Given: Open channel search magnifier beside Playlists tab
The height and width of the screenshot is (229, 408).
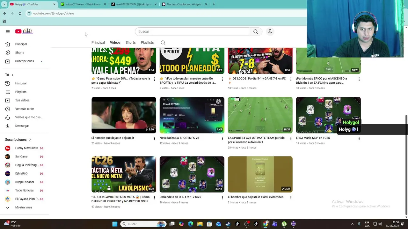Looking at the screenshot, I should coord(163,43).
